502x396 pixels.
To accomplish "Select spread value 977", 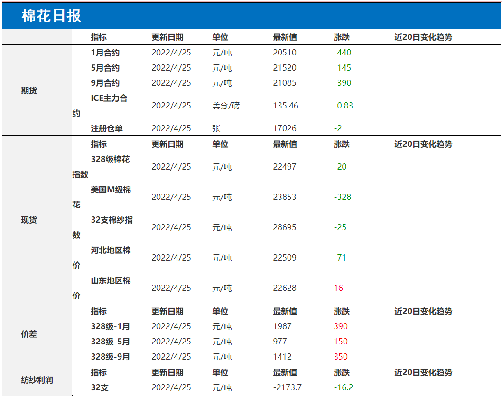I will (280, 342).
